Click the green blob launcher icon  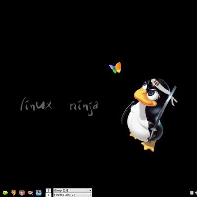(5, 193)
